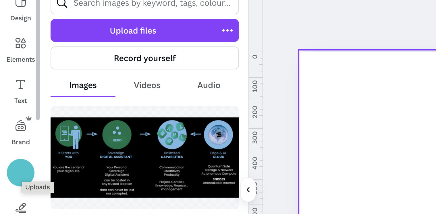
Task: Click the 300 mark on vertical ruler
Action: pyautogui.click(x=255, y=138)
